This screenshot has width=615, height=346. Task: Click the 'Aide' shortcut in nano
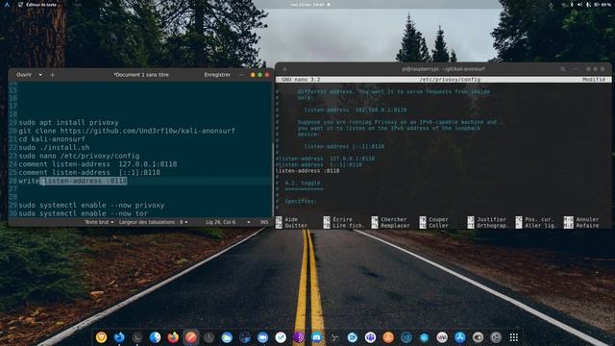291,219
